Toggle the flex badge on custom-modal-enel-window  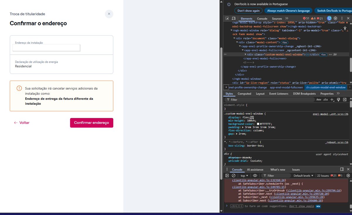pos(324,55)
